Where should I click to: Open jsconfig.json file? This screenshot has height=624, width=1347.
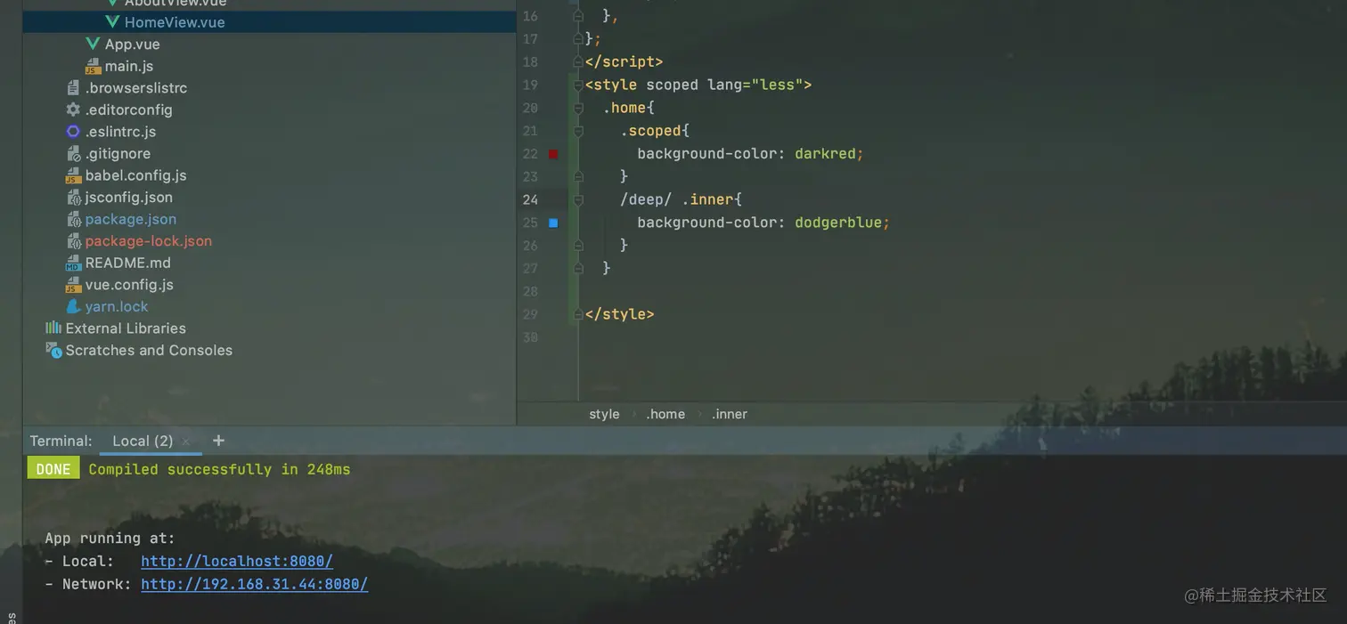[129, 198]
